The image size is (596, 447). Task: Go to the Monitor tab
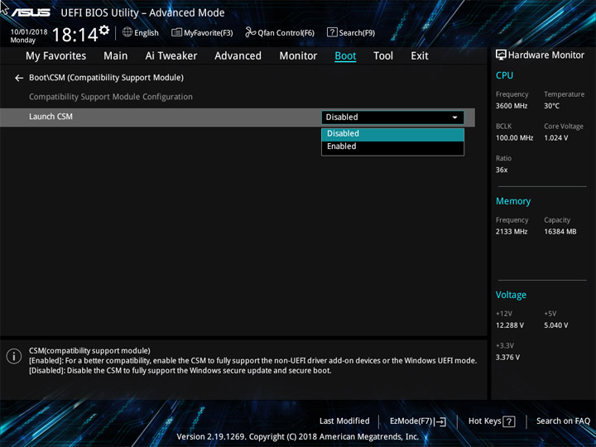298,56
